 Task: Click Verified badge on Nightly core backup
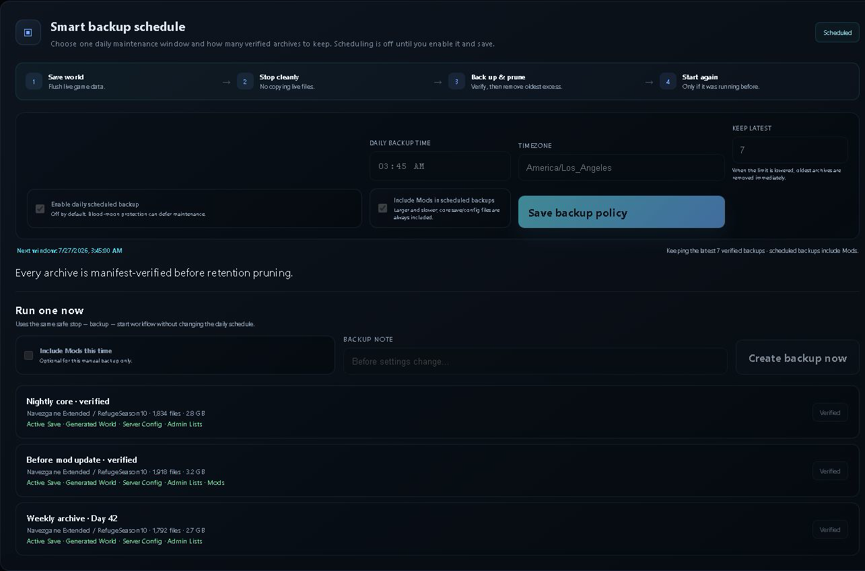pos(830,413)
